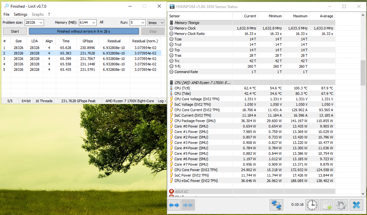Click the GFlops column header in LinX
This screenshot has height=215, width=367.
point(88,41)
